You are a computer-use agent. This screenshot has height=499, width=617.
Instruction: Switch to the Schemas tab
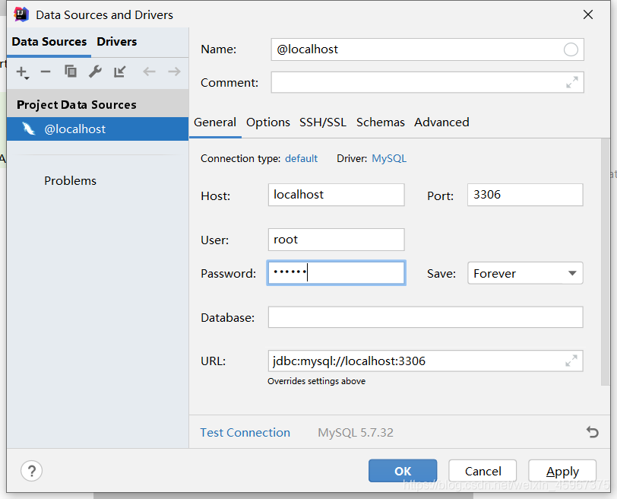(x=380, y=122)
